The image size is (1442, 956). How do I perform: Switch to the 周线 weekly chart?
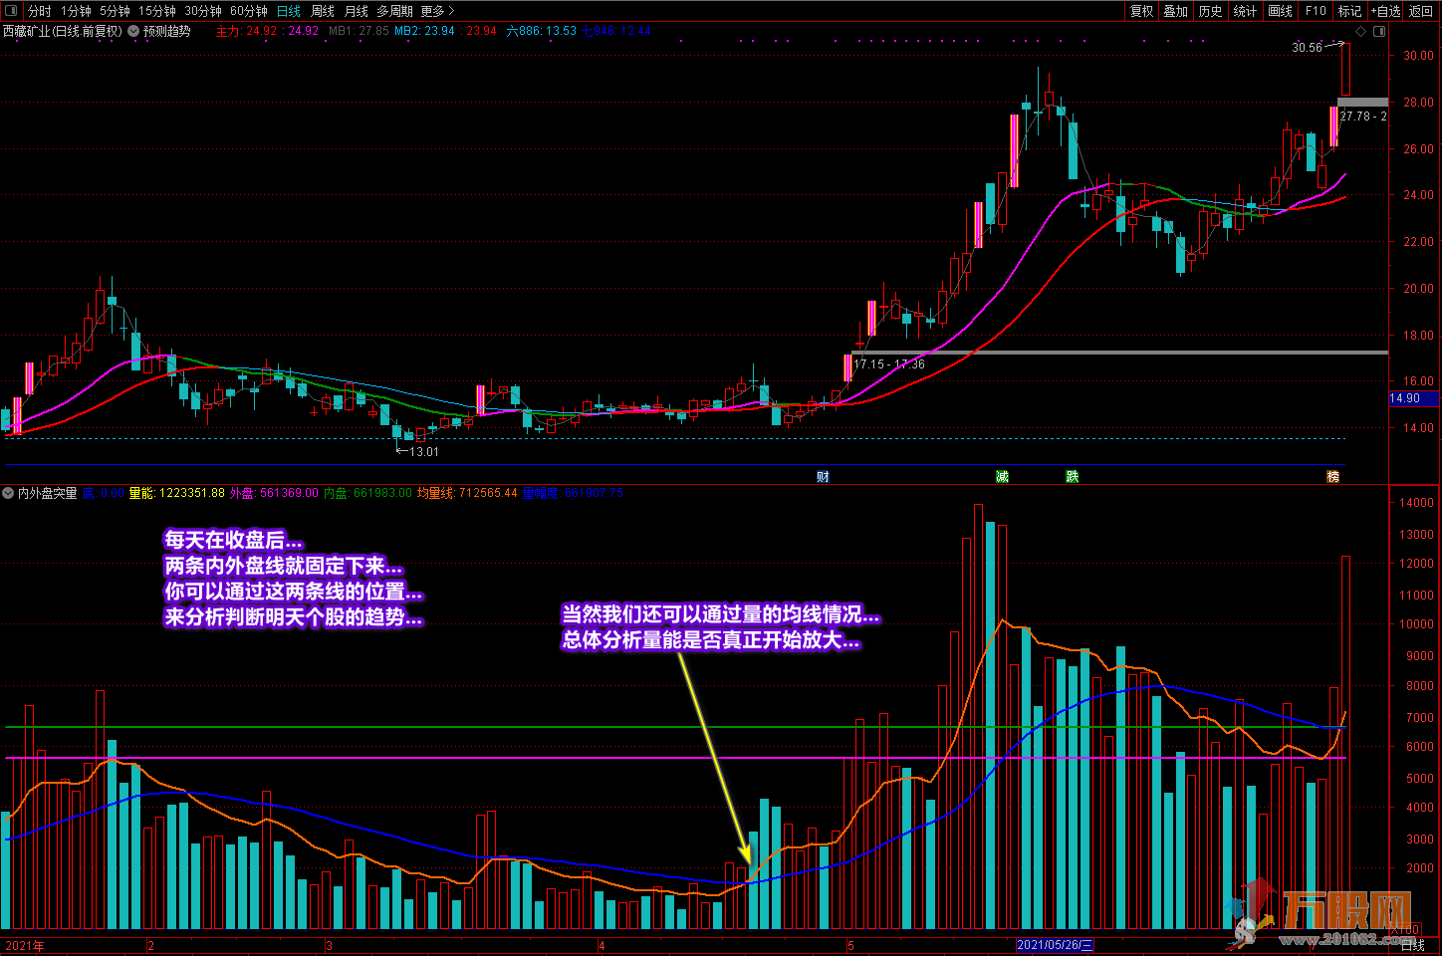pyautogui.click(x=323, y=11)
